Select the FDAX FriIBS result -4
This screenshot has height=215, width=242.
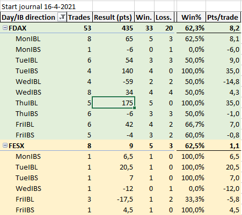(130, 135)
